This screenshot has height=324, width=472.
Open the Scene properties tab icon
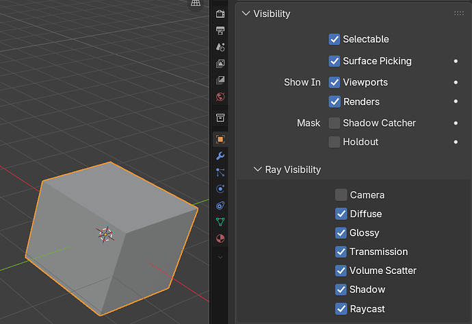coord(220,47)
